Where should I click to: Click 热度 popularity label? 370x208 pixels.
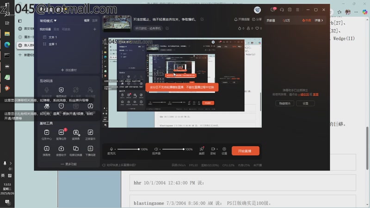(307, 20)
